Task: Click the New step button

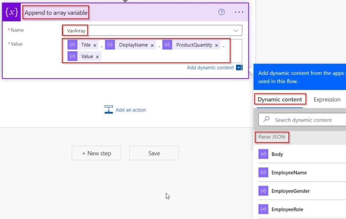Action: [x=96, y=153]
